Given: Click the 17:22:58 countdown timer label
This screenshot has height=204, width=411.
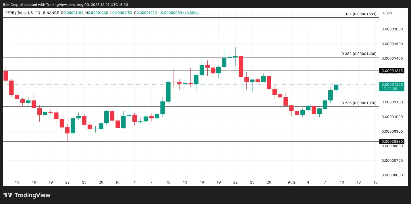Looking at the screenshot, I should pyautogui.click(x=389, y=89).
